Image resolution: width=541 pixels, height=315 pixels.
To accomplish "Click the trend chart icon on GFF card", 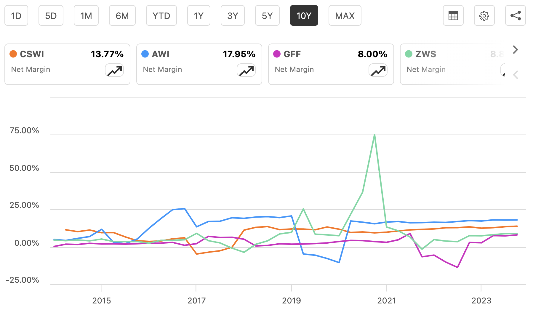I will [378, 70].
